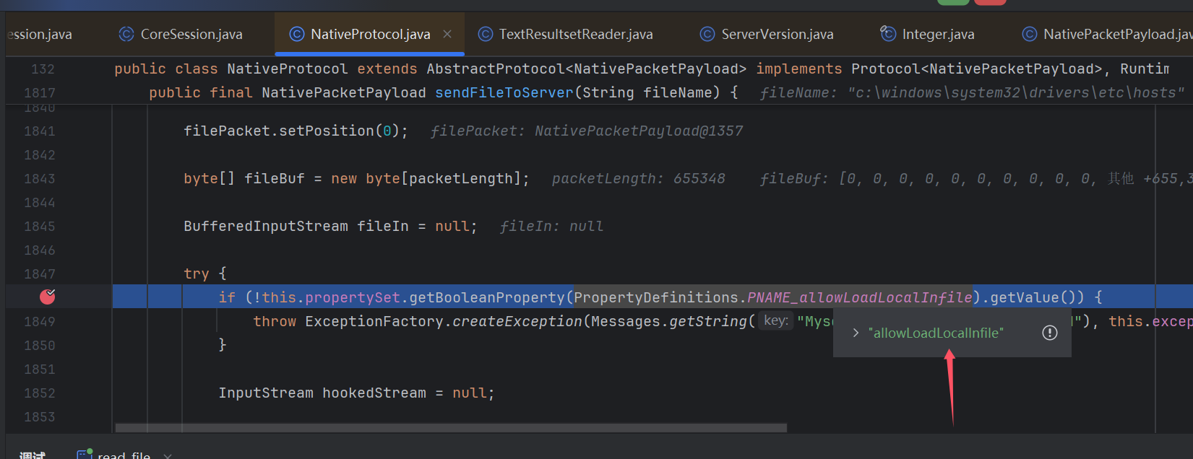
Task: Click line number 1852 in the gutter
Action: 40,393
